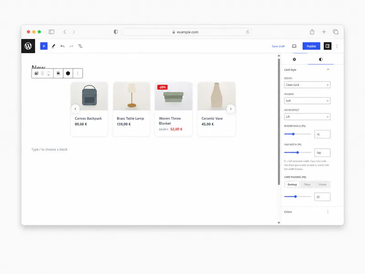This screenshot has width=365, height=274.
Task: Open the WordPress logo menu
Action: pyautogui.click(x=28, y=46)
